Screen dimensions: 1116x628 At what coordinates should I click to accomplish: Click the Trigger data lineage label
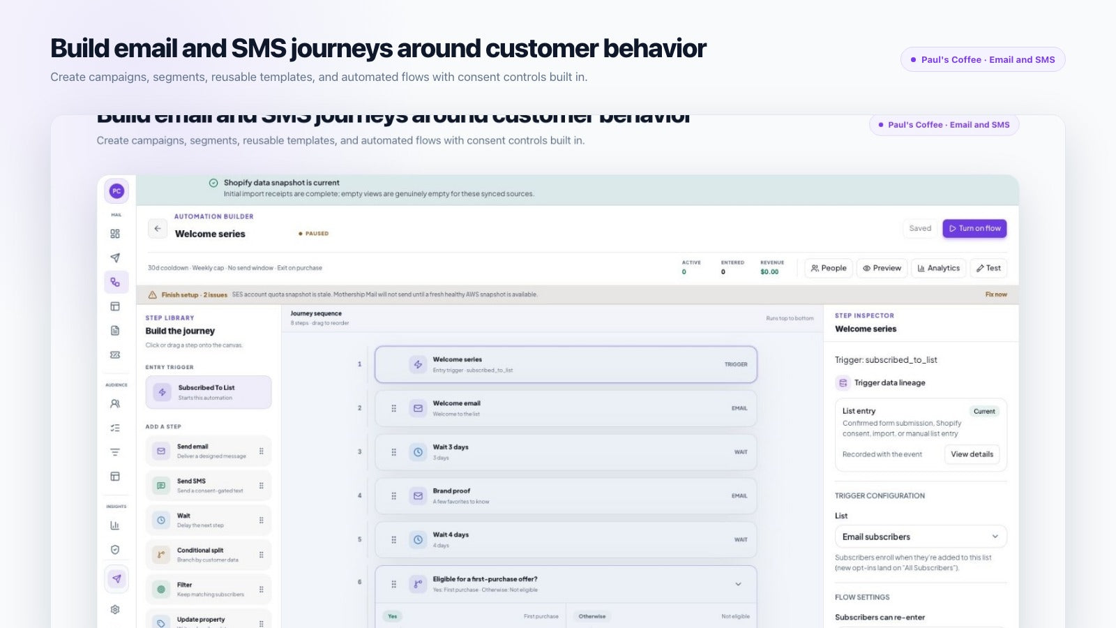click(x=890, y=382)
